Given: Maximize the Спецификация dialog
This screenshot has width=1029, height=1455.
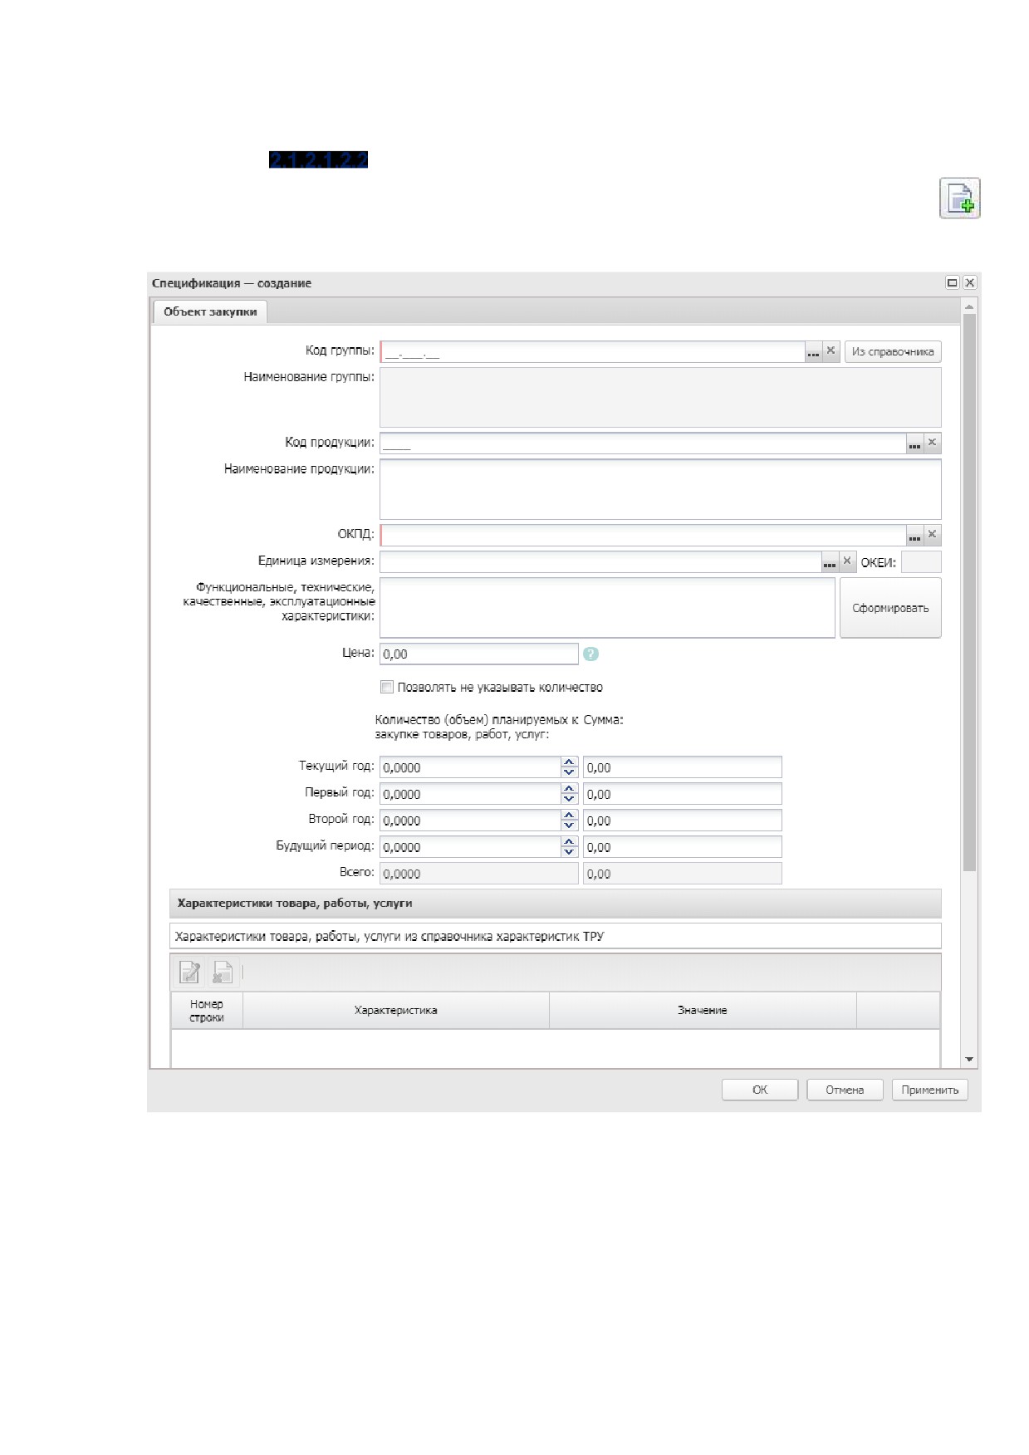Looking at the screenshot, I should tap(953, 283).
